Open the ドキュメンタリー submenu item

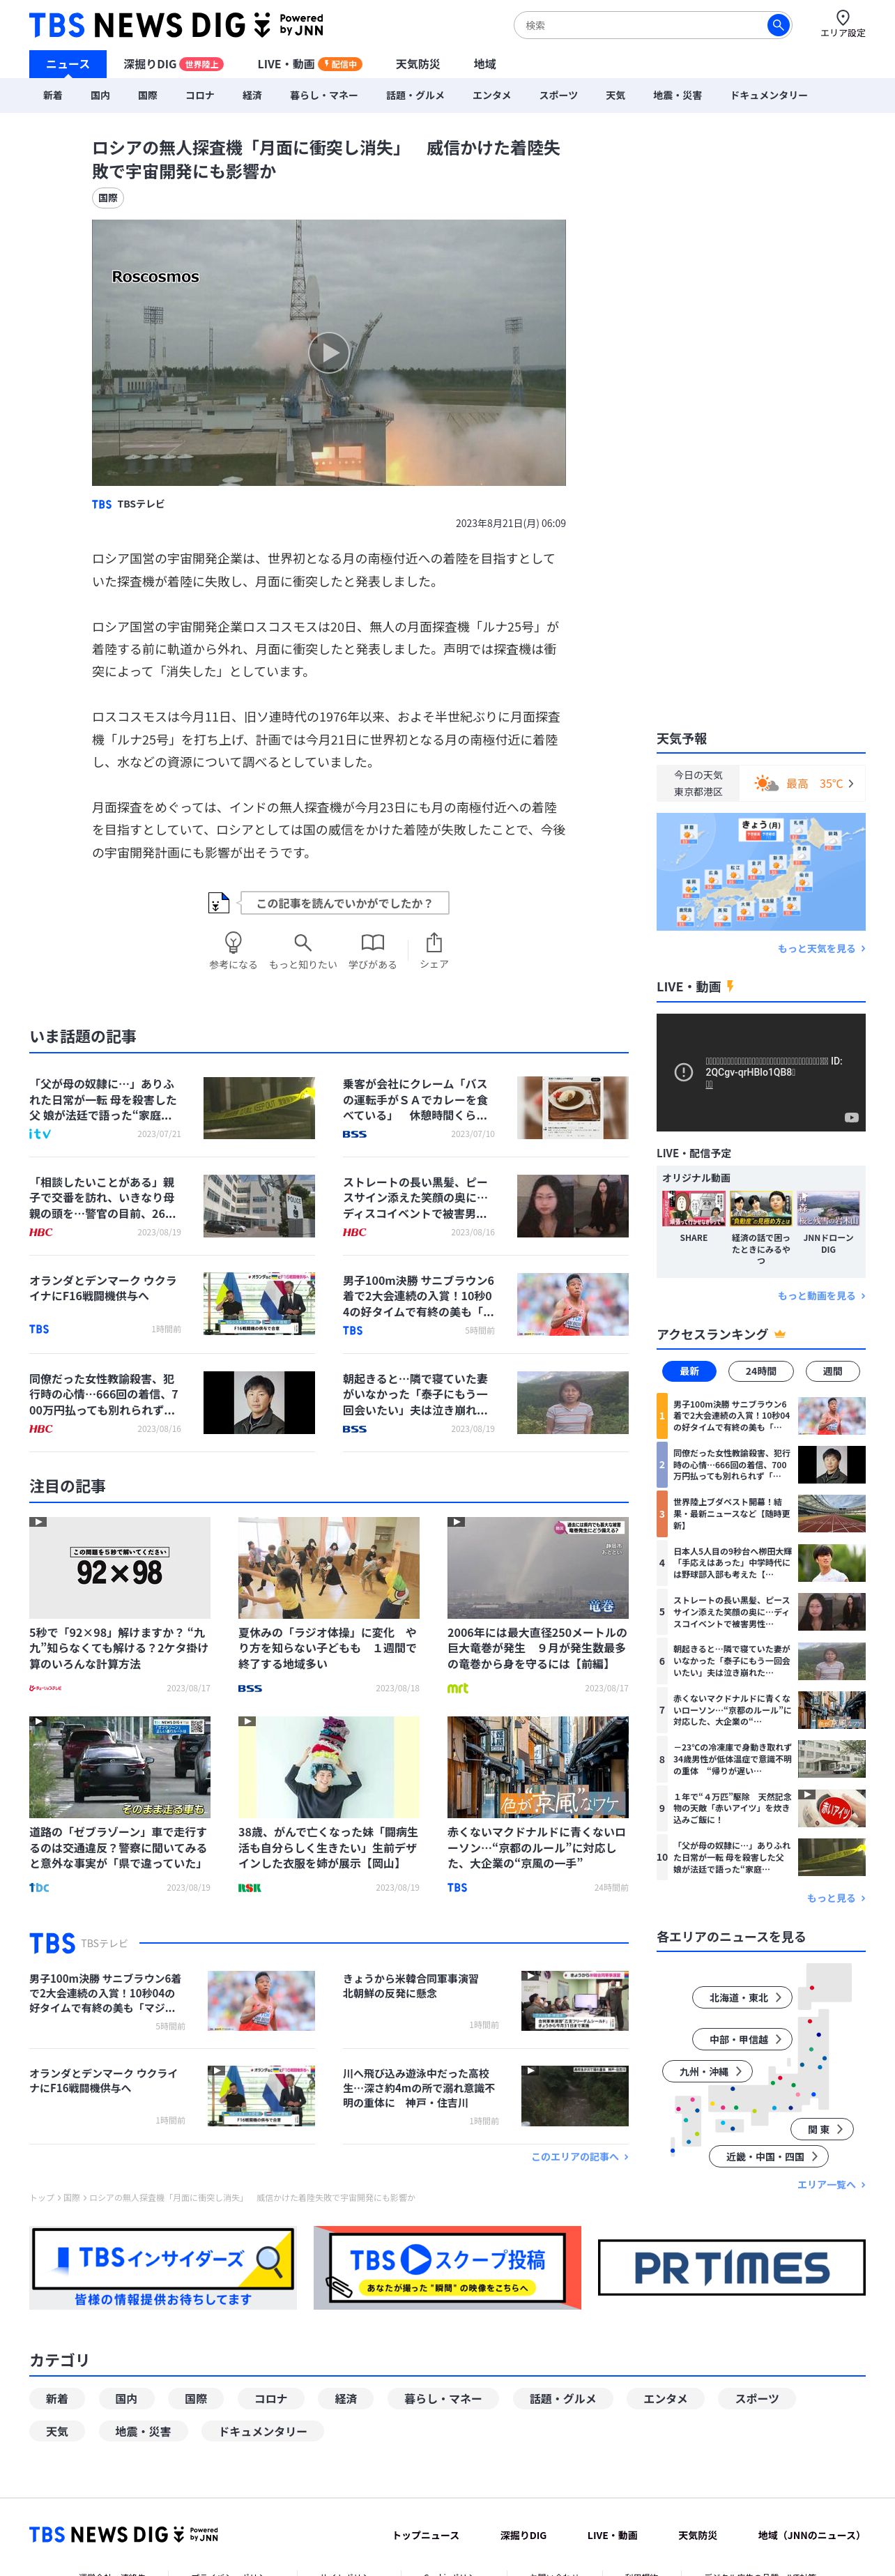pos(768,95)
